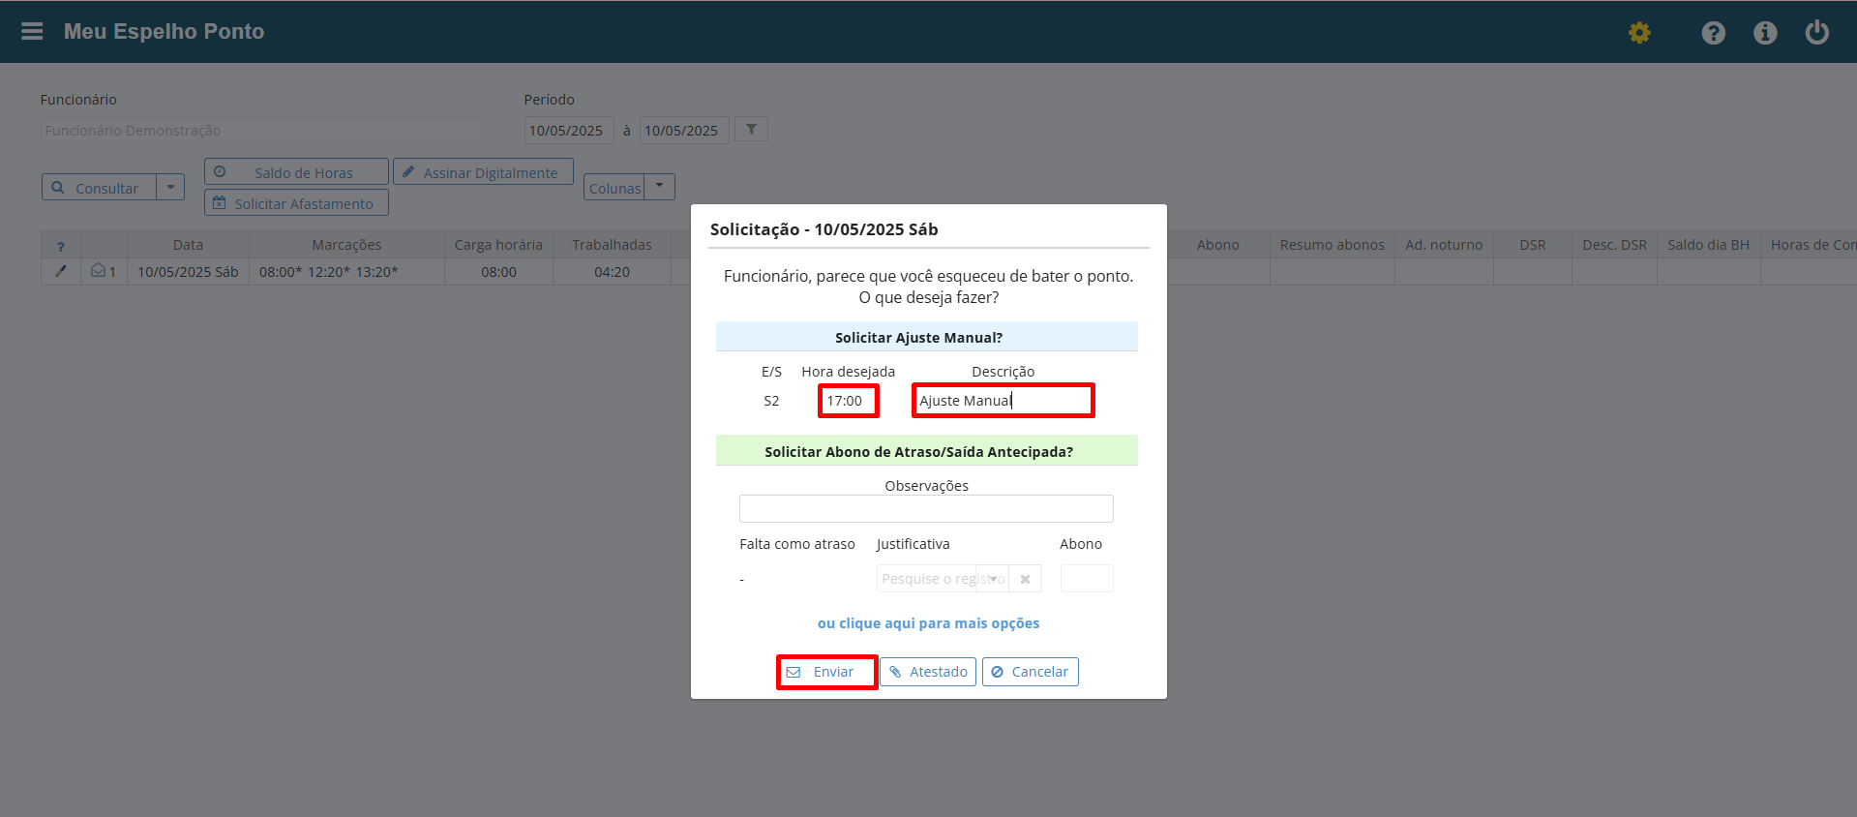Click the 04:20 worked hours cell
The height and width of the screenshot is (817, 1857).
click(x=612, y=272)
